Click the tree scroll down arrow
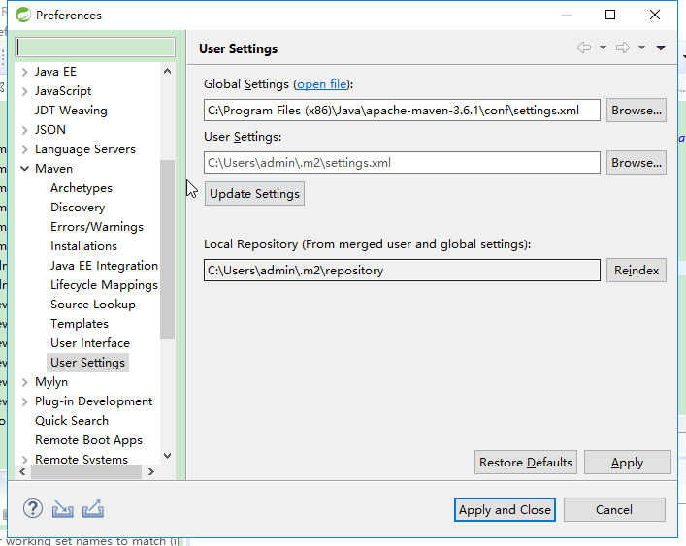 167,456
